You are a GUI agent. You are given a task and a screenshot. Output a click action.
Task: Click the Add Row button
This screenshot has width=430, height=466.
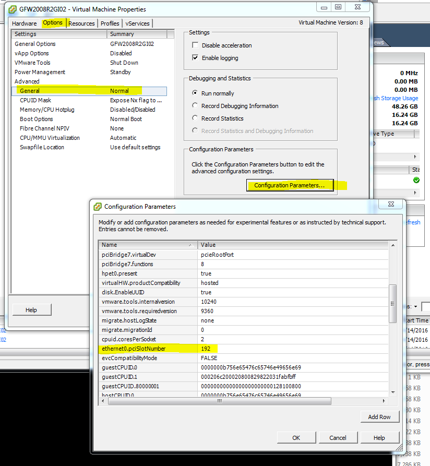[x=379, y=417]
